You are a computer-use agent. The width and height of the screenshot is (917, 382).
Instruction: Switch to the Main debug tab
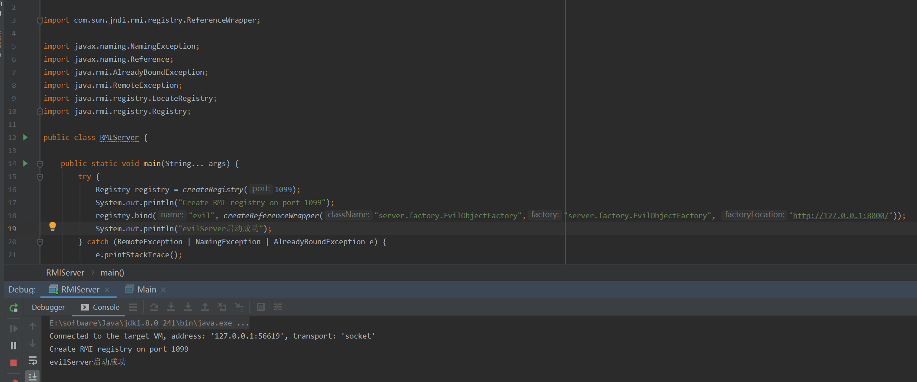coord(147,289)
